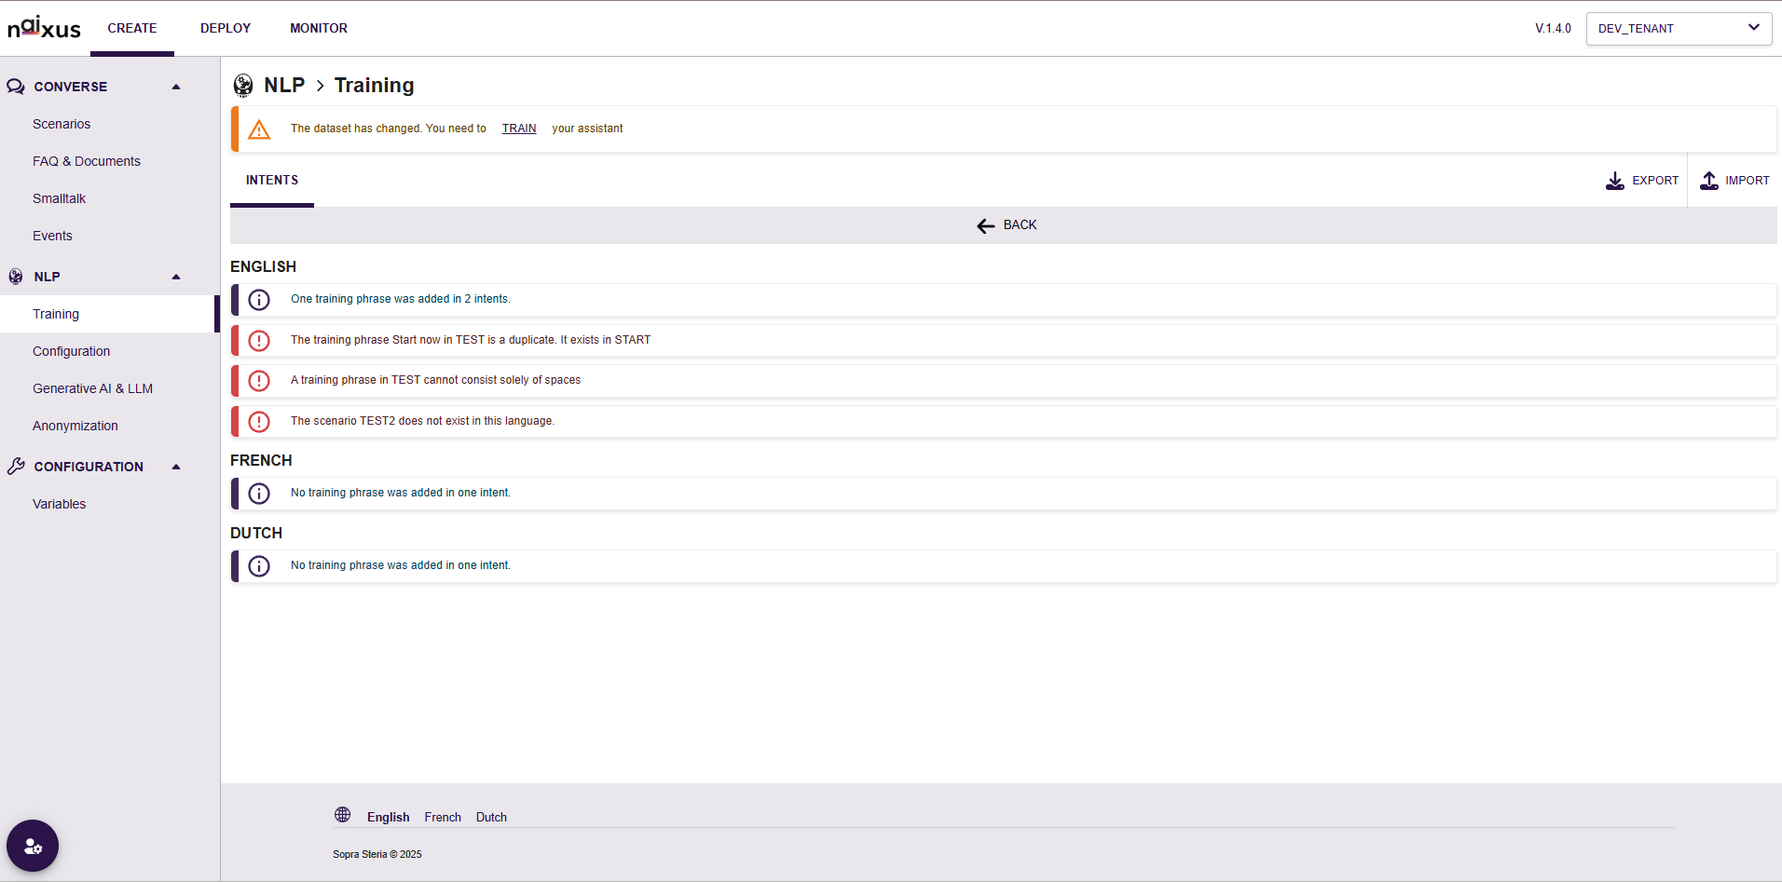This screenshot has width=1782, height=882.
Task: Switch to the Create tab
Action: click(x=132, y=28)
